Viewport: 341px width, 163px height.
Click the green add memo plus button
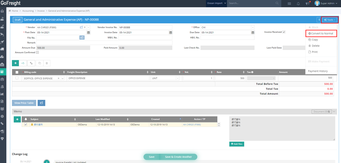point(17,119)
